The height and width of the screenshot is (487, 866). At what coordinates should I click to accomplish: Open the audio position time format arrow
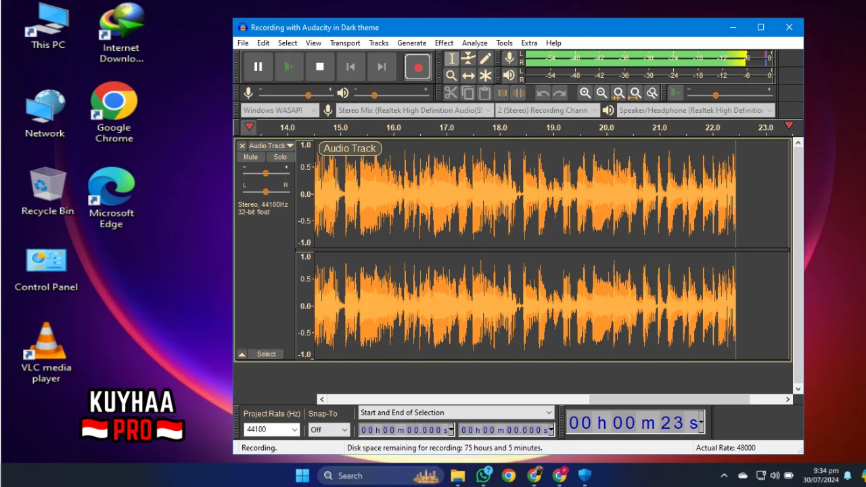tap(701, 423)
